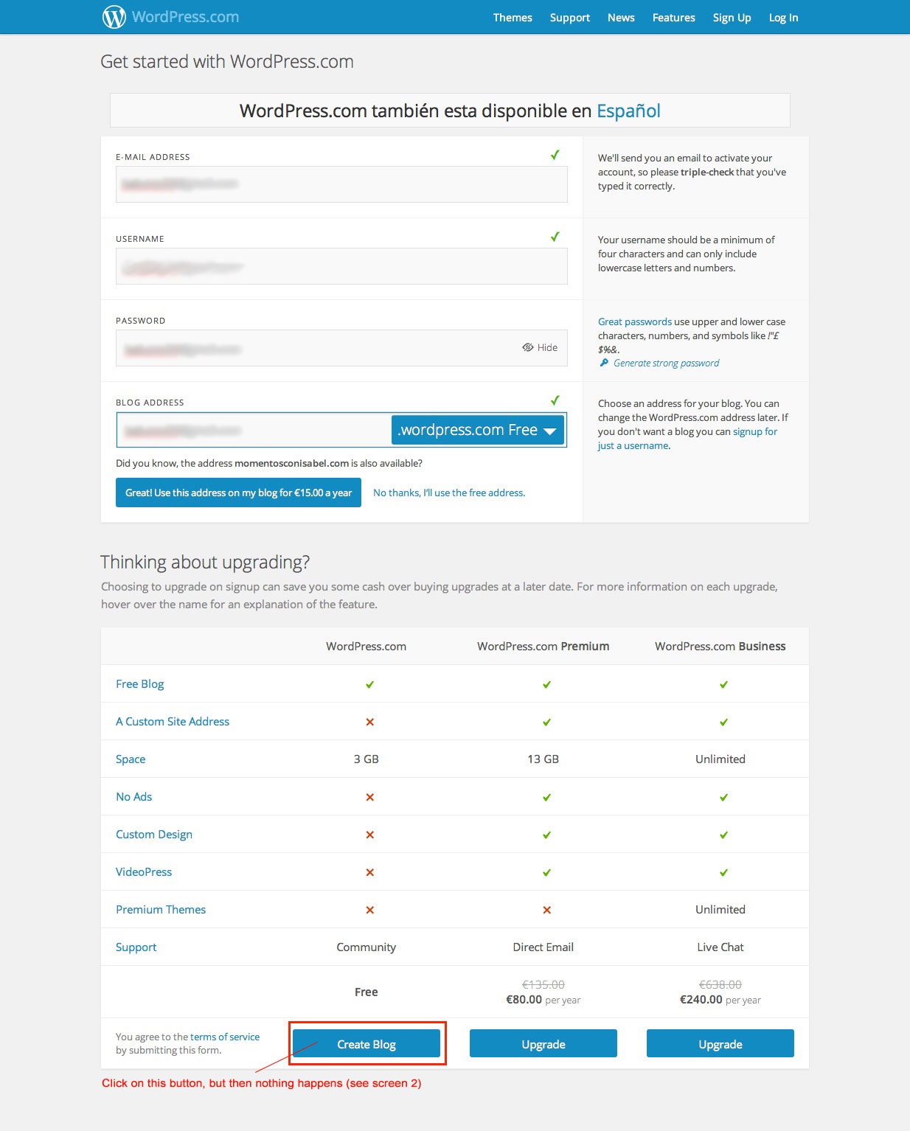910x1131 pixels.
Task: Click the WordPress.com logo
Action: tap(170, 17)
